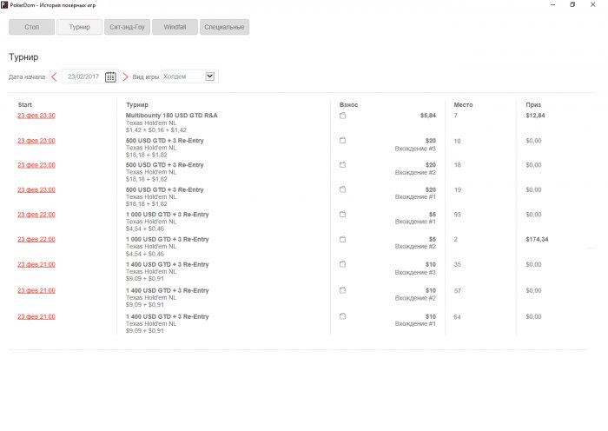Viewport: 608px width, 431px height.
Task: Click the $12,84 prize value
Action: [x=535, y=116]
